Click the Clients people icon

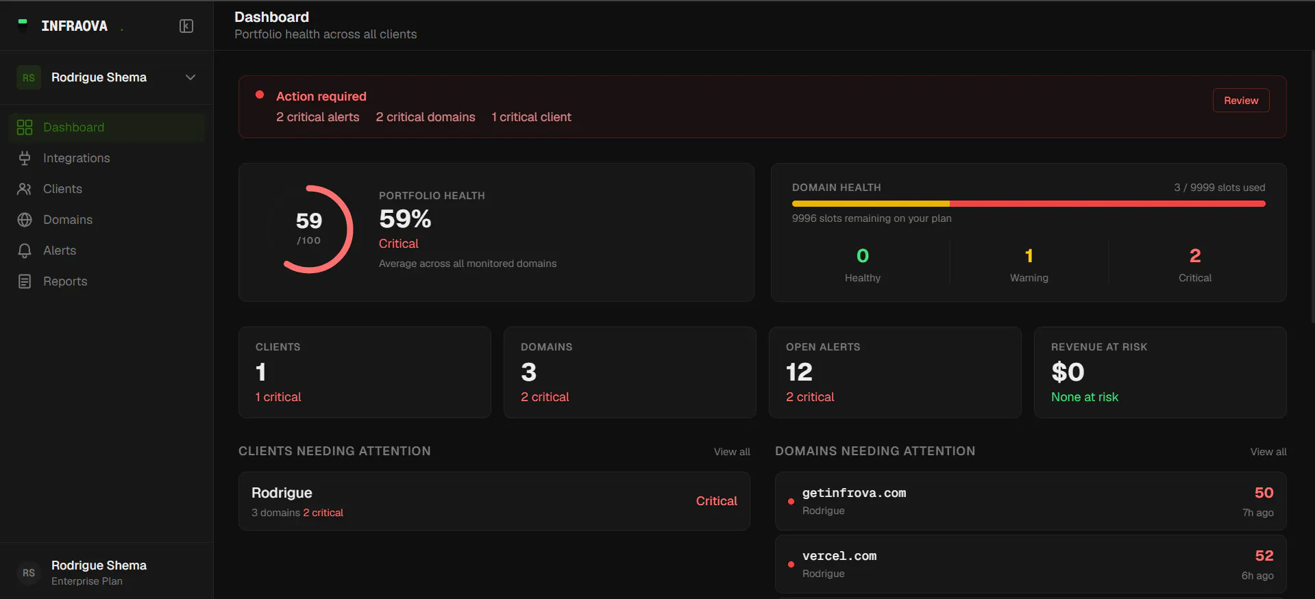point(25,189)
